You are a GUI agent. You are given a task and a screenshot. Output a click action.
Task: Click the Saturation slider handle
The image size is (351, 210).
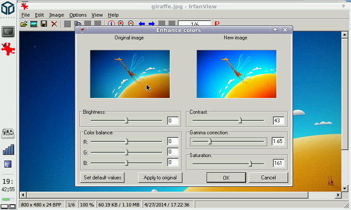pyautogui.click(x=251, y=164)
